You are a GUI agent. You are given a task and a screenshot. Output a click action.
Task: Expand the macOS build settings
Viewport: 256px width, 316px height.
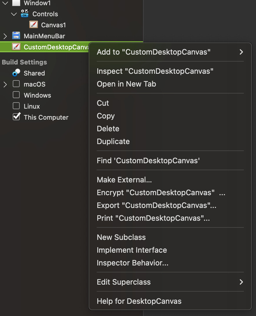click(x=5, y=85)
